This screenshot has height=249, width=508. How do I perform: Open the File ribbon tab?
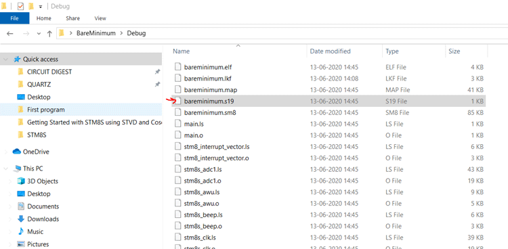pos(15,18)
